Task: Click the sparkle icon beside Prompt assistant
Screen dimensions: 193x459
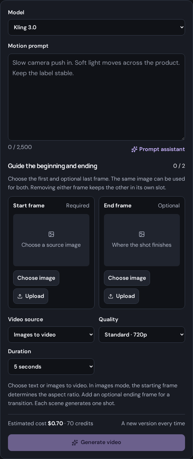Action: [134, 149]
